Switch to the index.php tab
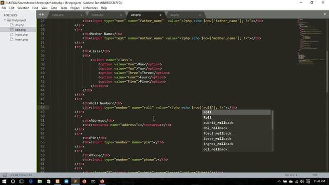Viewport: 329px width, 185px height. (x=66, y=15)
